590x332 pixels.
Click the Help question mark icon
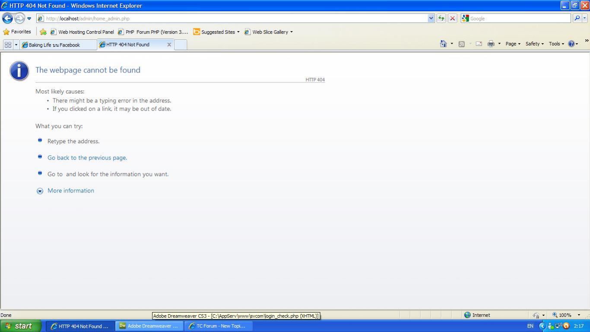coord(571,44)
